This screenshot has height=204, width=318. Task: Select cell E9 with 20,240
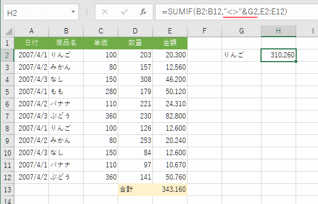[x=170, y=141]
